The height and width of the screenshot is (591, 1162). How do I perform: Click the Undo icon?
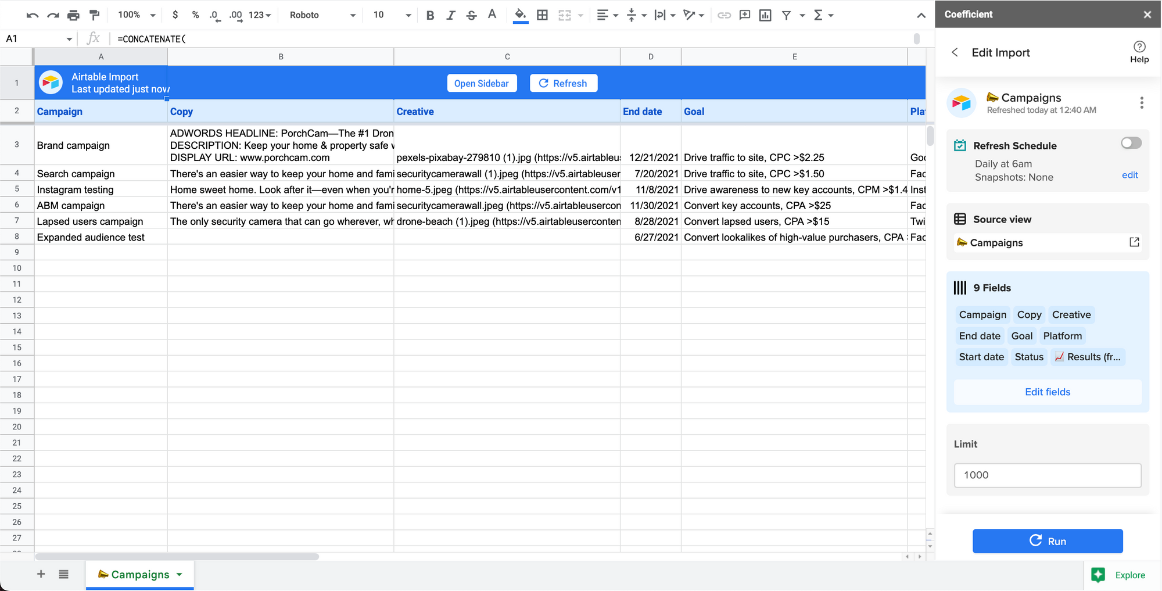point(33,15)
